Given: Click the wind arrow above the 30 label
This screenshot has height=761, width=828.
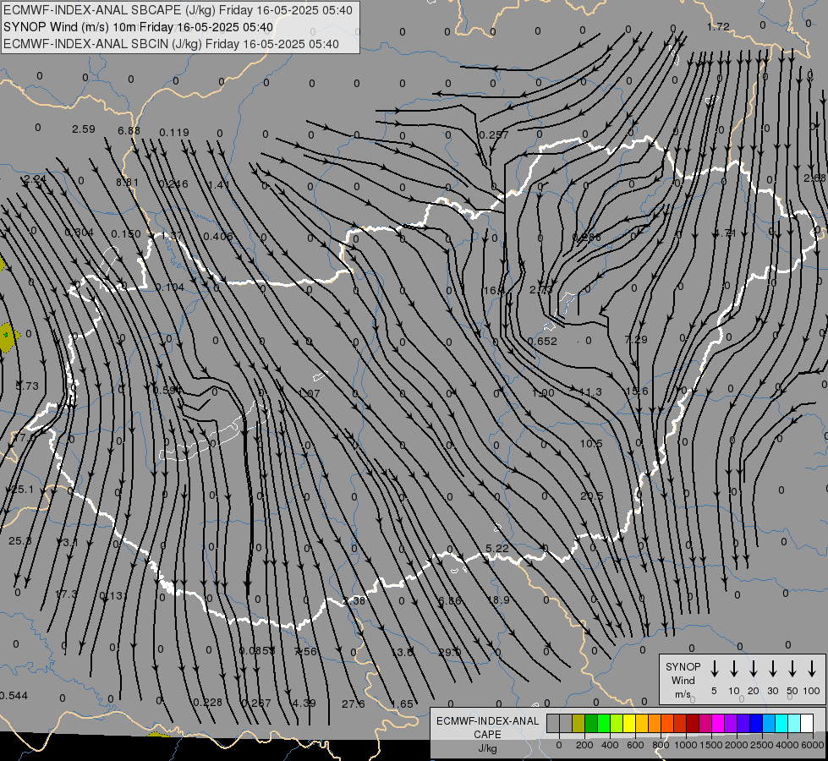Looking at the screenshot, I should [x=772, y=669].
